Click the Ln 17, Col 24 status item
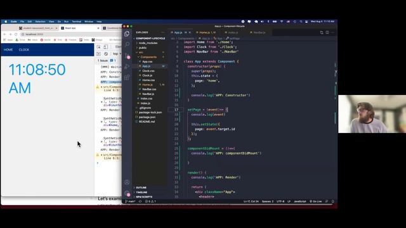 coord(251,201)
